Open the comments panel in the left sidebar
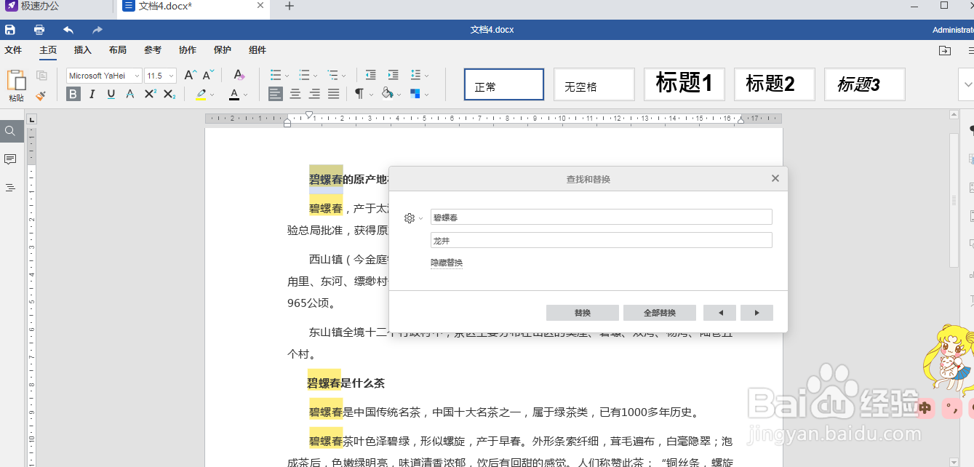 [10, 159]
